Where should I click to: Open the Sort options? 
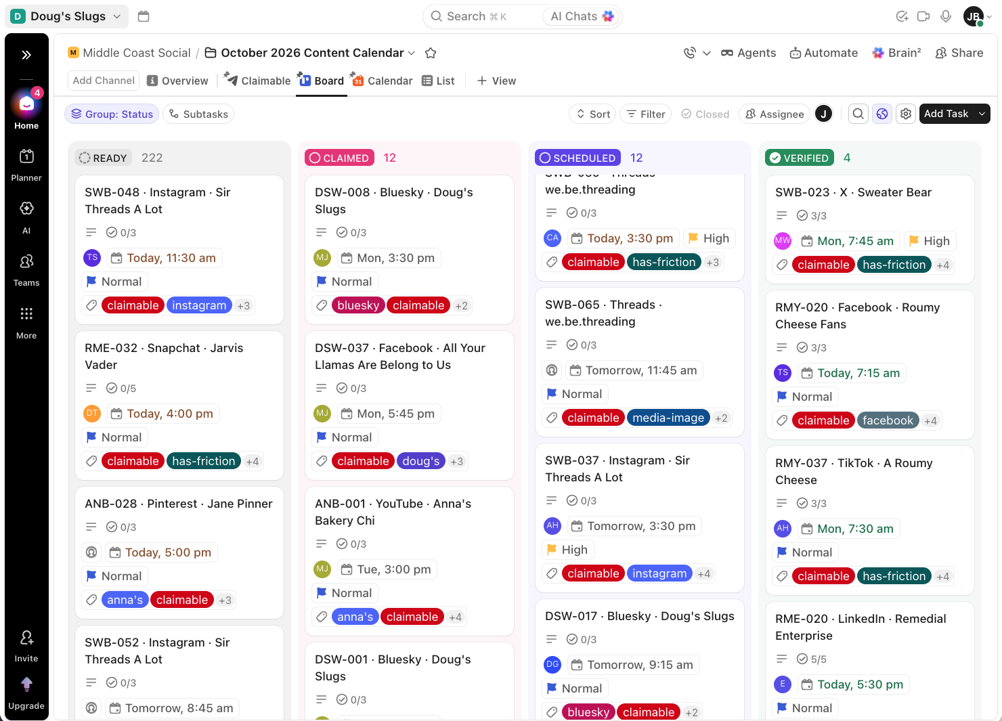(x=592, y=114)
